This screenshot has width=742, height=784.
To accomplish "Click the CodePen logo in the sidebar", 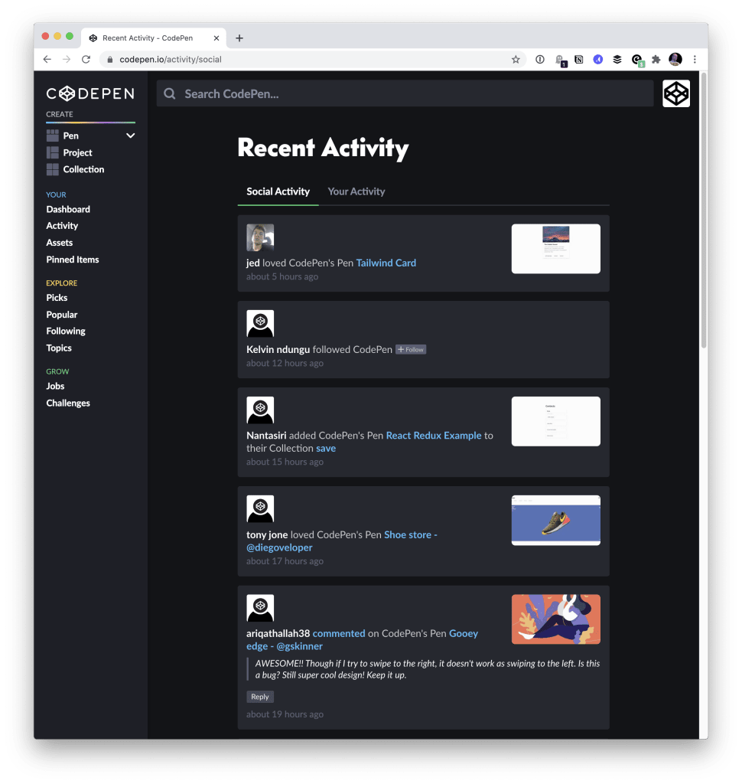I will click(x=90, y=93).
